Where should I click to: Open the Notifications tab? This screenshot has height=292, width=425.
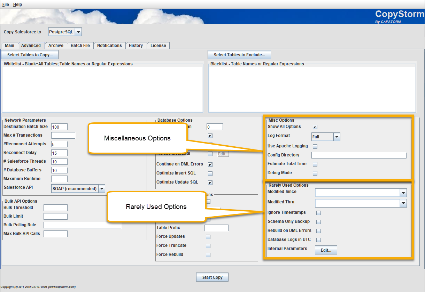pyautogui.click(x=109, y=46)
